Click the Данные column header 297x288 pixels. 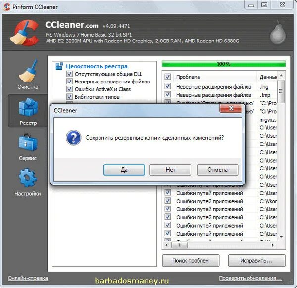[267, 77]
